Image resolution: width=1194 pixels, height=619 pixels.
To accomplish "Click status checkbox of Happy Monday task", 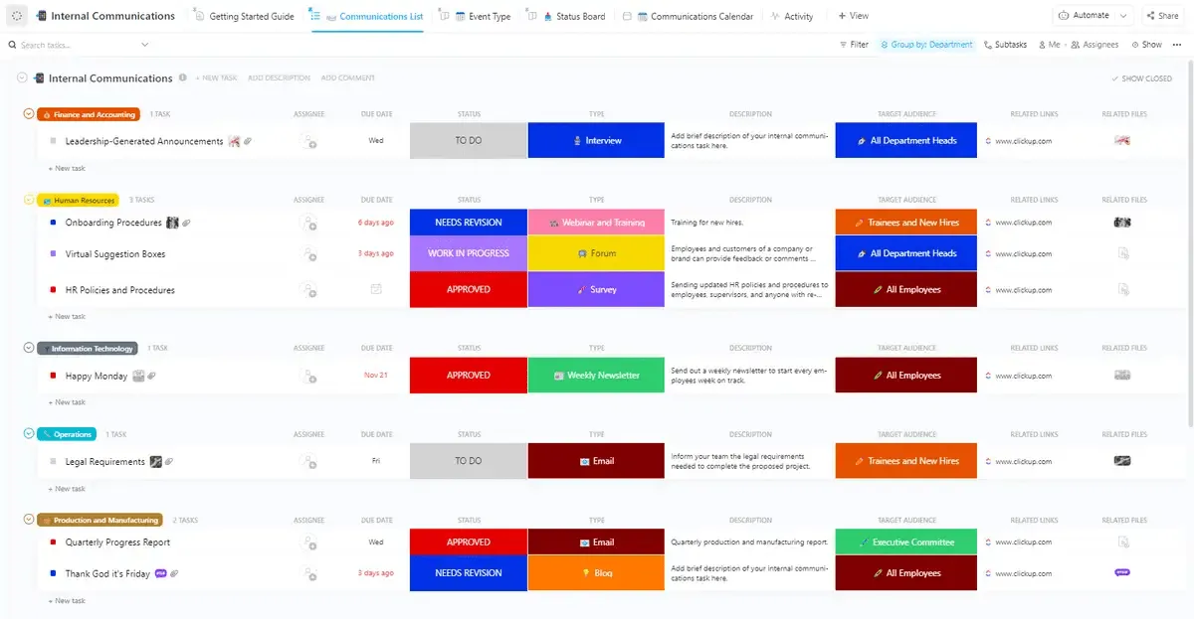I will click(53, 376).
